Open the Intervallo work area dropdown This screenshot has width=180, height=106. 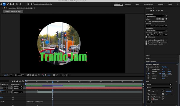tap(156, 26)
